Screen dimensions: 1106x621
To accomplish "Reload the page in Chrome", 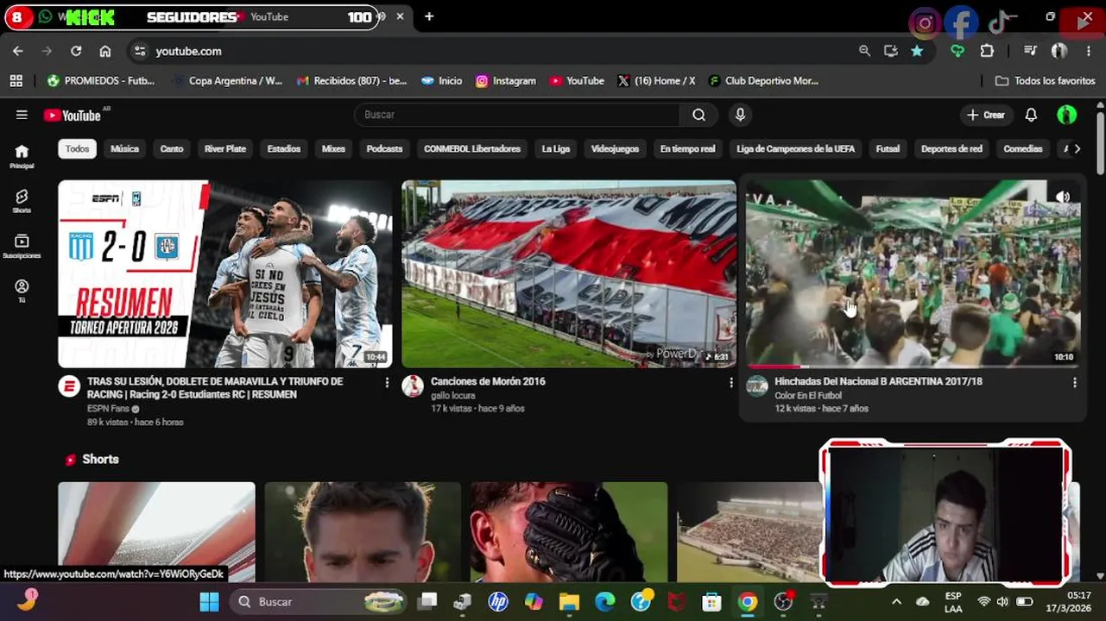I will (76, 51).
